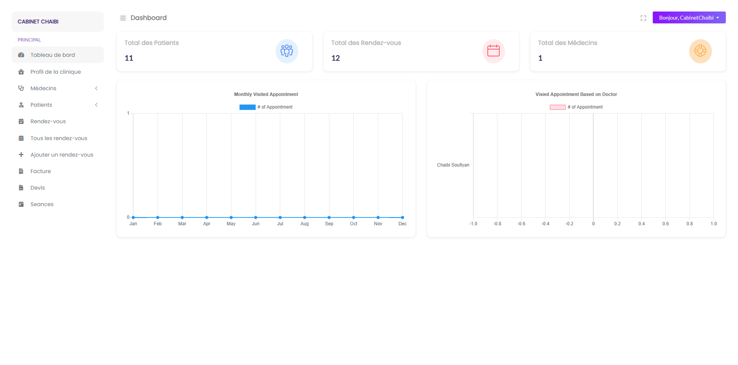Go to Tous les rendez-vous
Viewport: 738px width, 365px height.
(59, 138)
